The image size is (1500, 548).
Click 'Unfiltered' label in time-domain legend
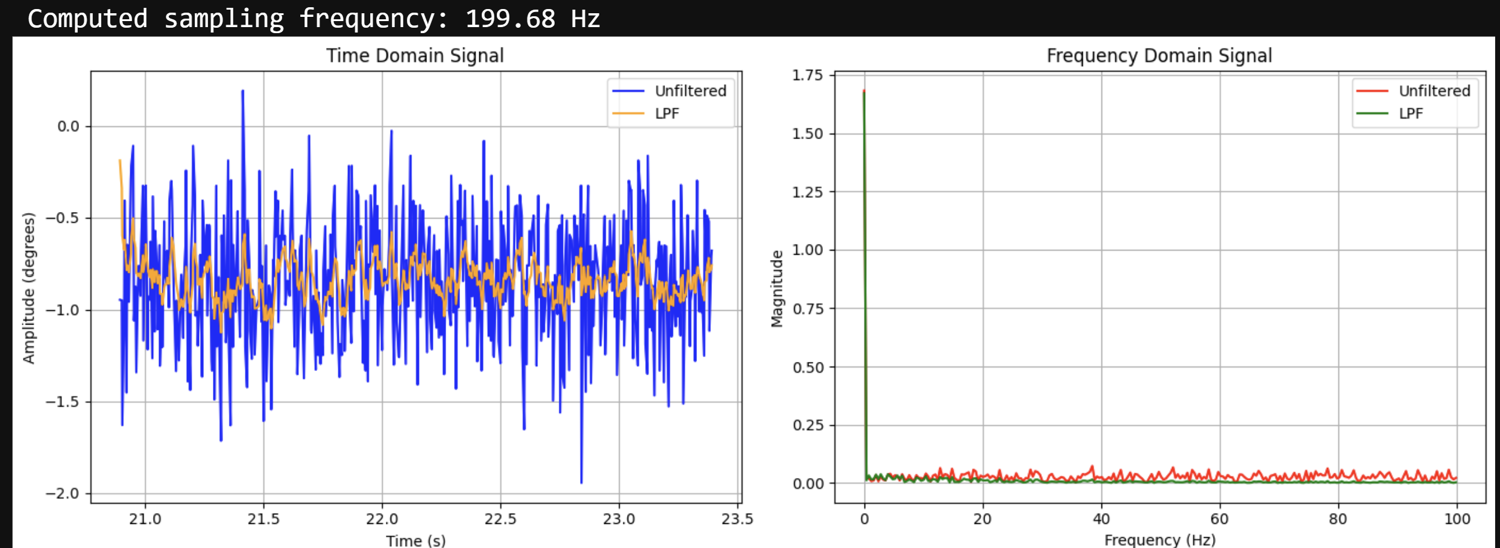point(690,91)
